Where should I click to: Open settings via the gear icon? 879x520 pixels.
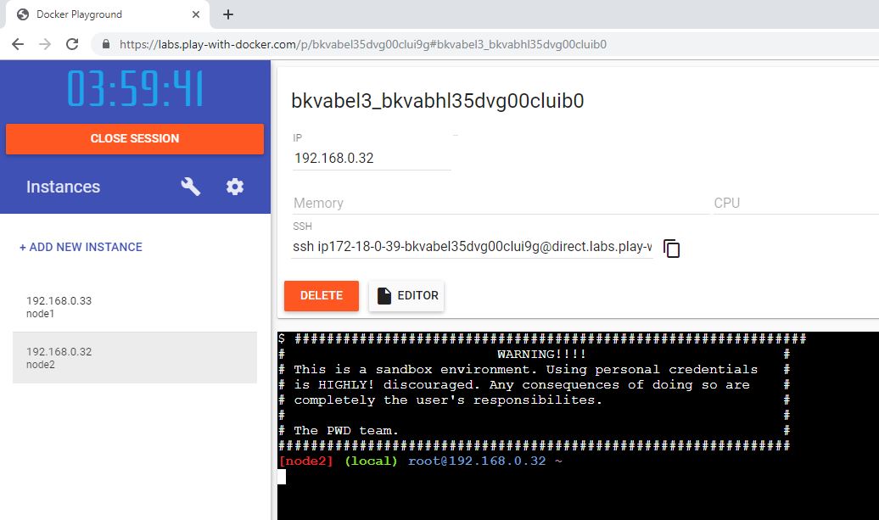click(235, 187)
